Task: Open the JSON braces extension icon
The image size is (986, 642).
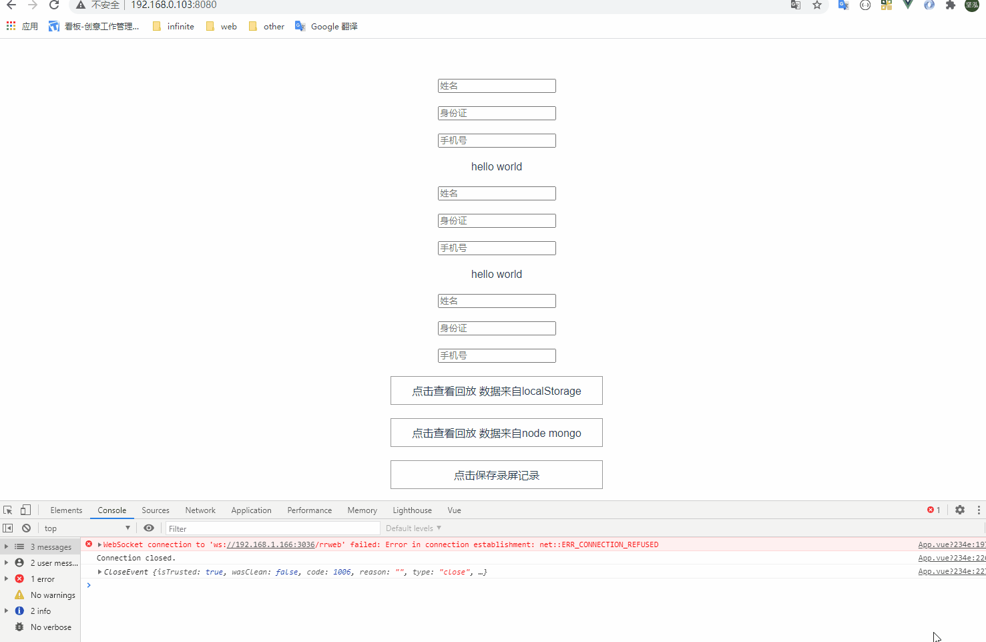Action: click(x=865, y=5)
